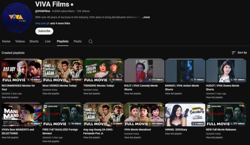This screenshot has height=145, width=250.
Task: Click title 'KULIT | VIVA Comedy Movie Shorts'
Action: (x=141, y=88)
